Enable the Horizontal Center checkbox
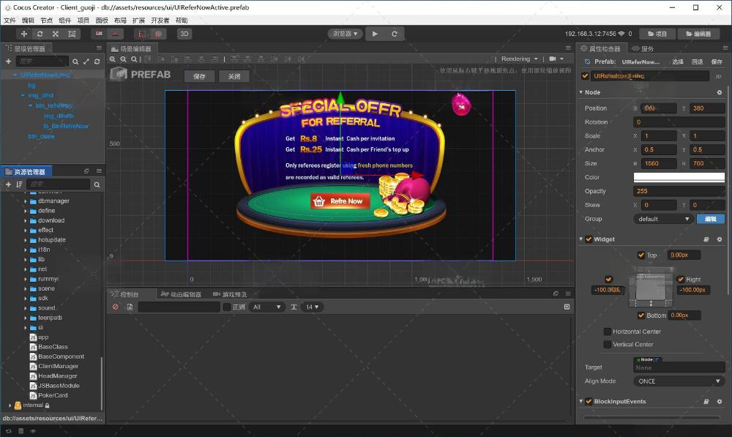Screen dimensions: 732x437 [x=607, y=332]
